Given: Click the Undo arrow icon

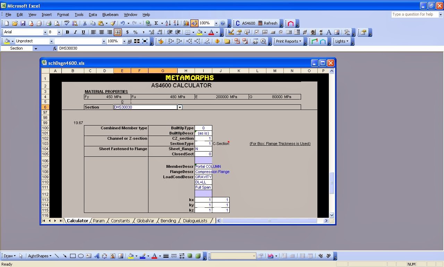Looking at the screenshot, I should [x=122, y=23].
